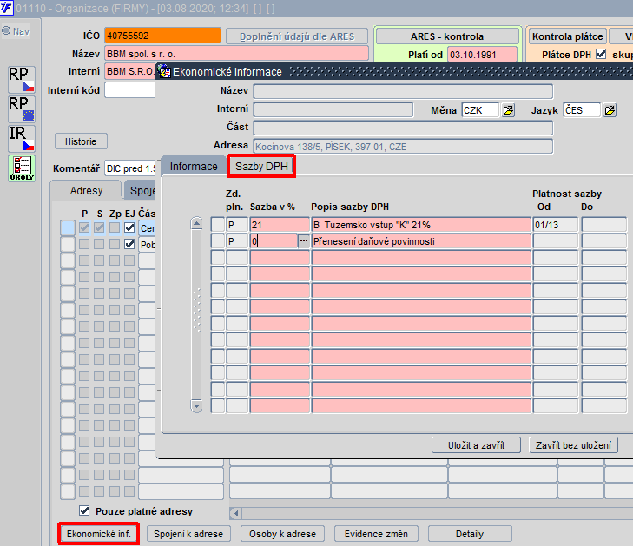Toggle EJ checkbox in the first address row

click(x=129, y=227)
